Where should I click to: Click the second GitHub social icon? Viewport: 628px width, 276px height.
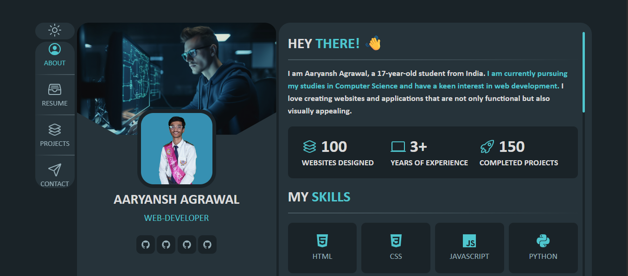[166, 245]
